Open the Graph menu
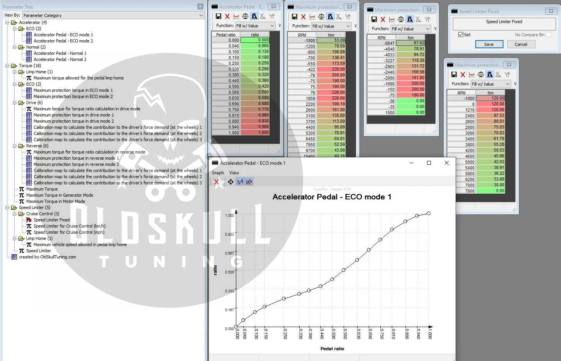The image size is (561, 361). (x=217, y=173)
